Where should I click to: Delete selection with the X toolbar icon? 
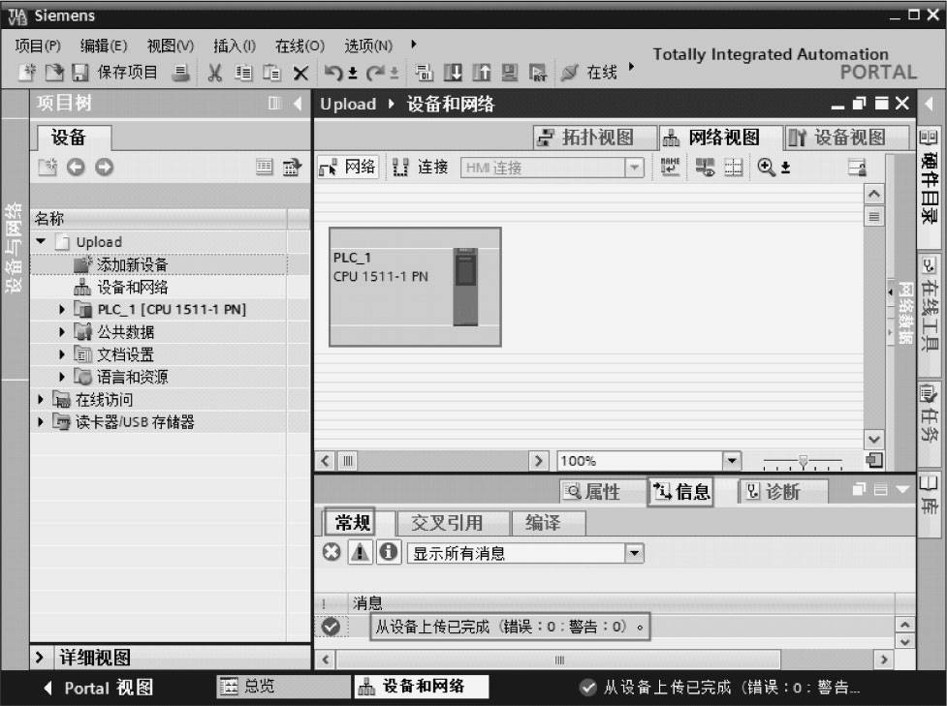pyautogui.click(x=300, y=74)
